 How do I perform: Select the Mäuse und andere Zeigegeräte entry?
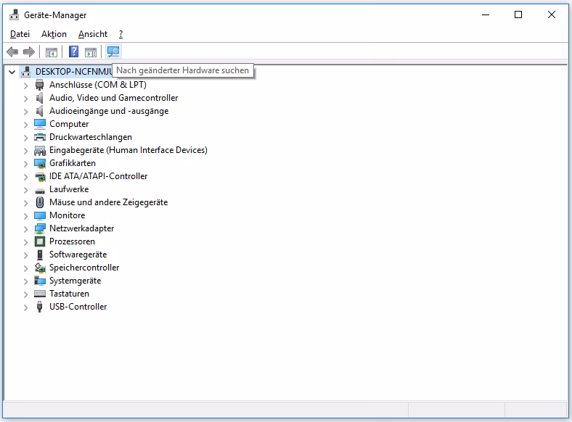108,202
